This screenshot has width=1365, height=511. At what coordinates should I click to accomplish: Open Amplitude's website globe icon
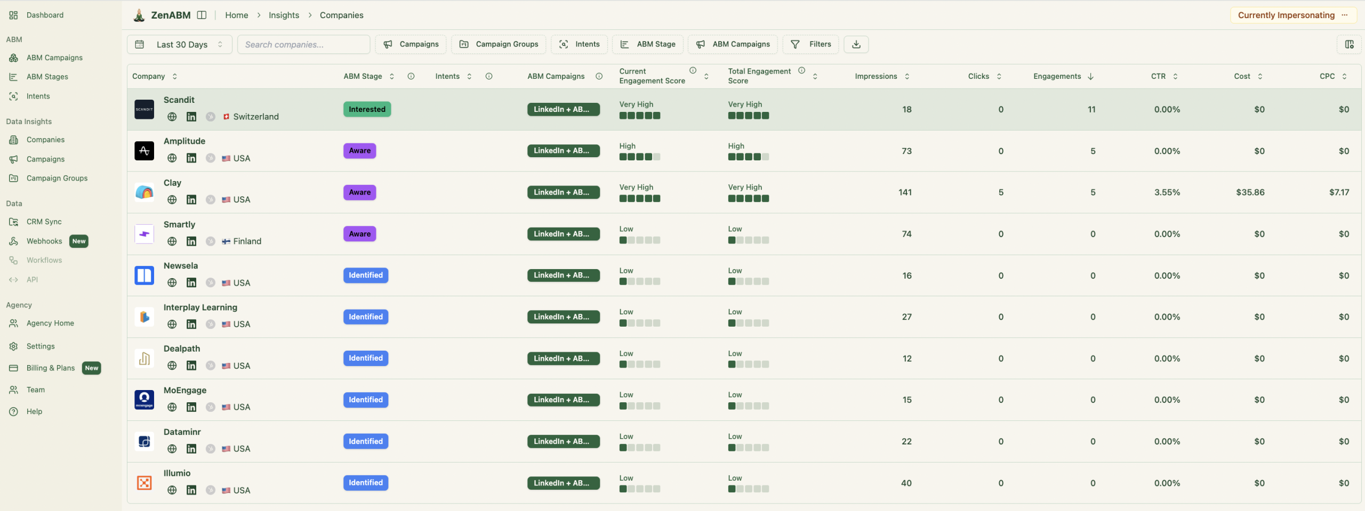point(172,158)
